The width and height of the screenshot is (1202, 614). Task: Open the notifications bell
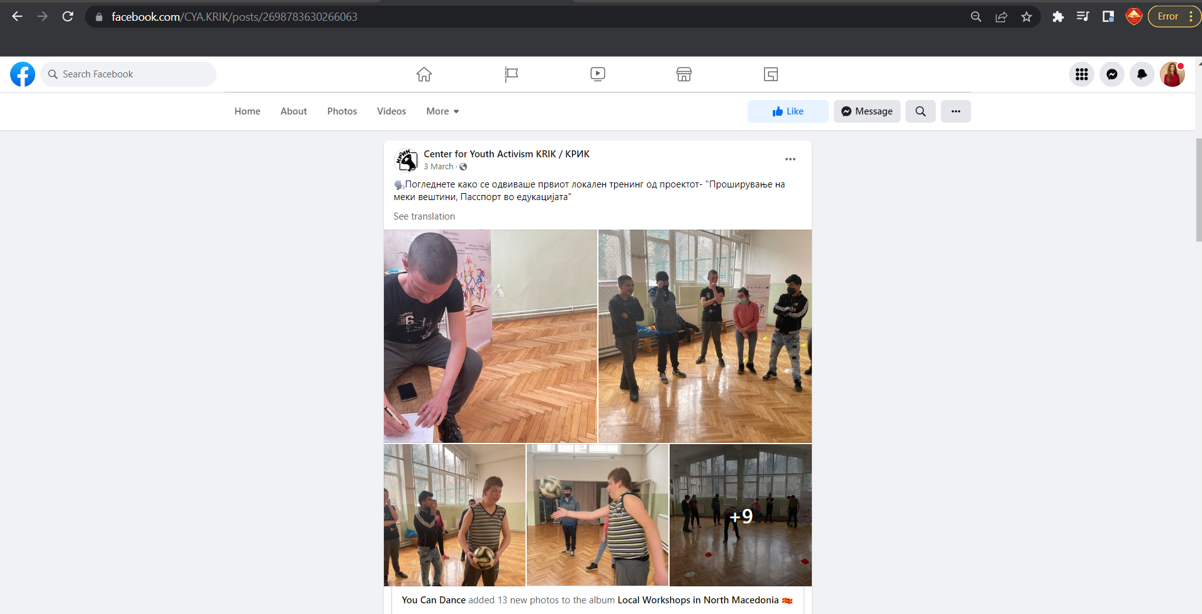coord(1142,74)
